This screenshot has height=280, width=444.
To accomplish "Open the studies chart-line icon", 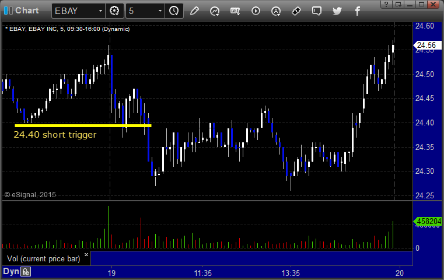I will 215,11.
